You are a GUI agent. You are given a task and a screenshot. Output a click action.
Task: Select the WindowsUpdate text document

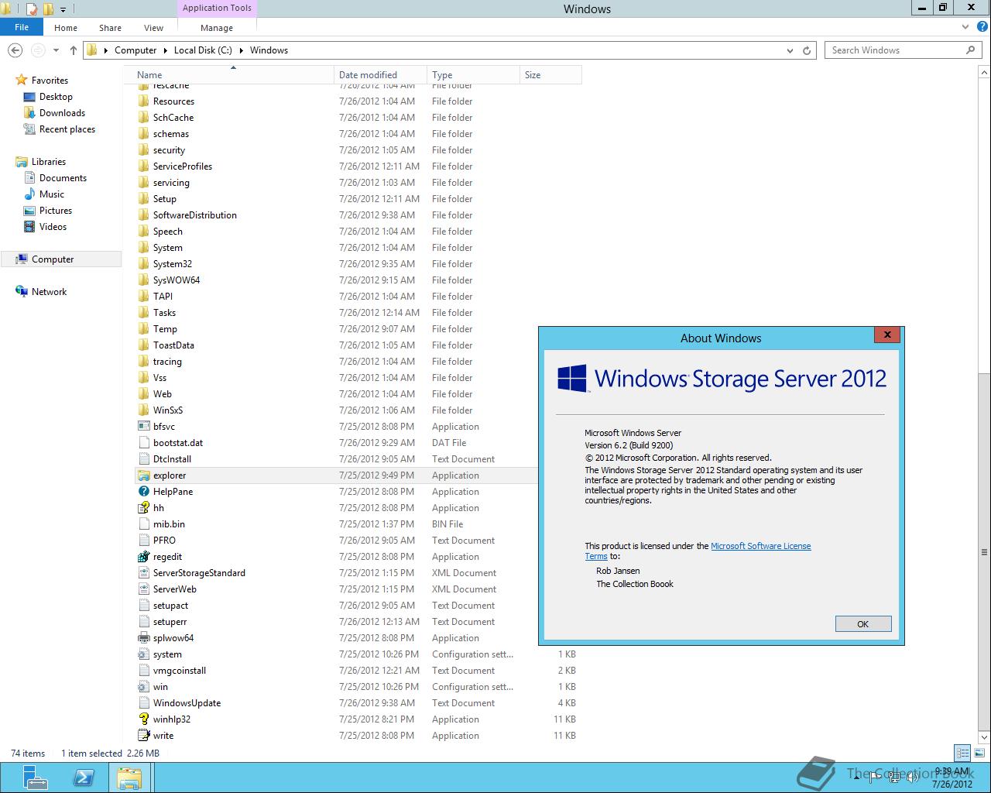(x=187, y=703)
